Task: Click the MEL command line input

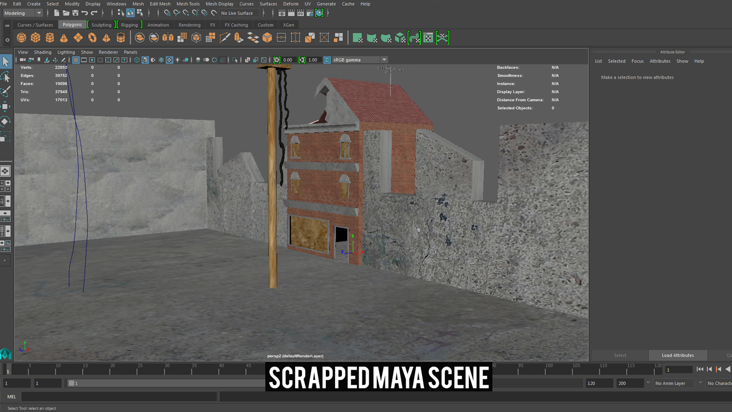Action: [x=119, y=397]
